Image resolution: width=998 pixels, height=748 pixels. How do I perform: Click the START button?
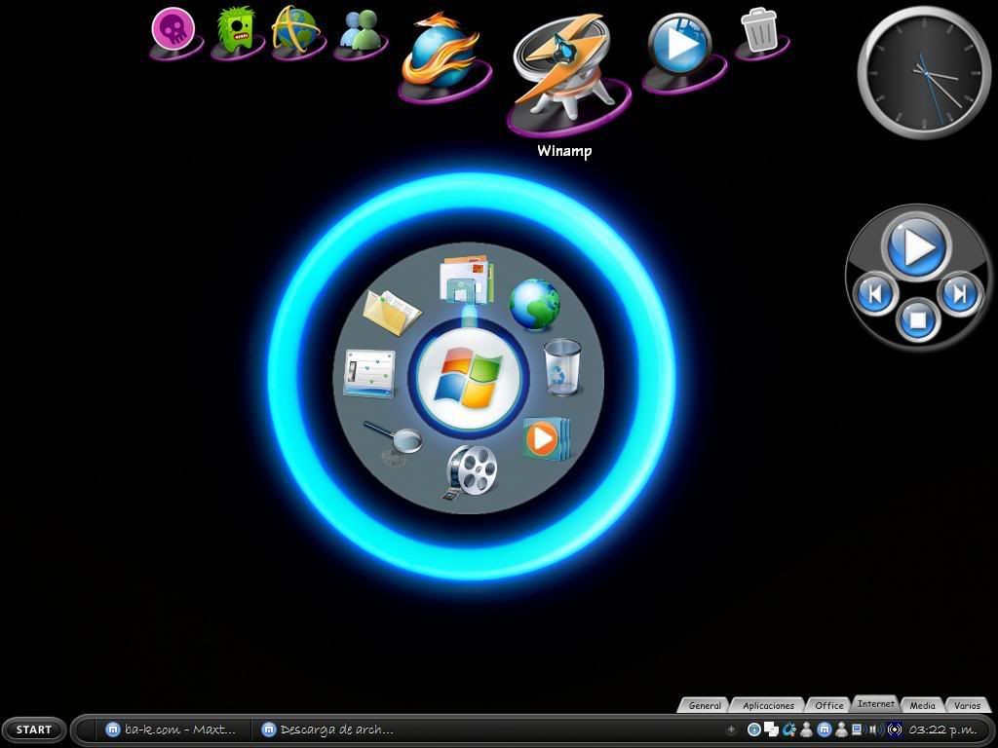point(34,729)
